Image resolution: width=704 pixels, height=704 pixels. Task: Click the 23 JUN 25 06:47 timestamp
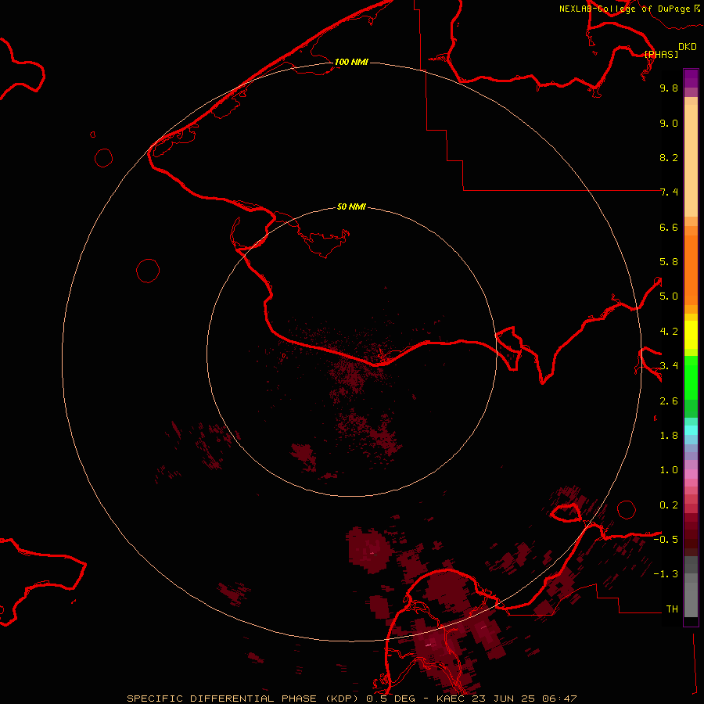point(523,699)
